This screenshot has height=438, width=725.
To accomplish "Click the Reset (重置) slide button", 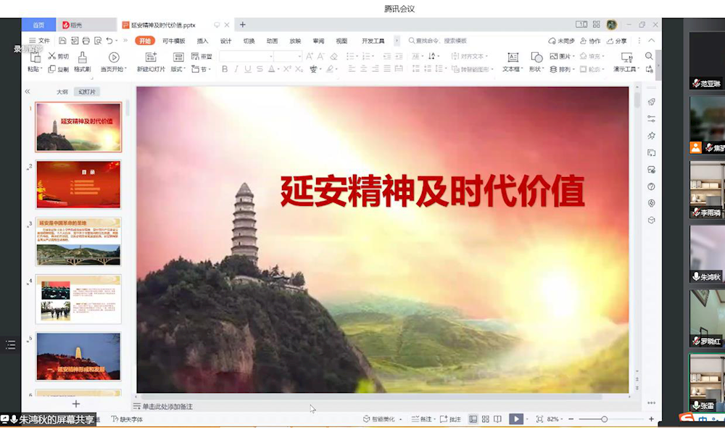I will click(x=202, y=57).
